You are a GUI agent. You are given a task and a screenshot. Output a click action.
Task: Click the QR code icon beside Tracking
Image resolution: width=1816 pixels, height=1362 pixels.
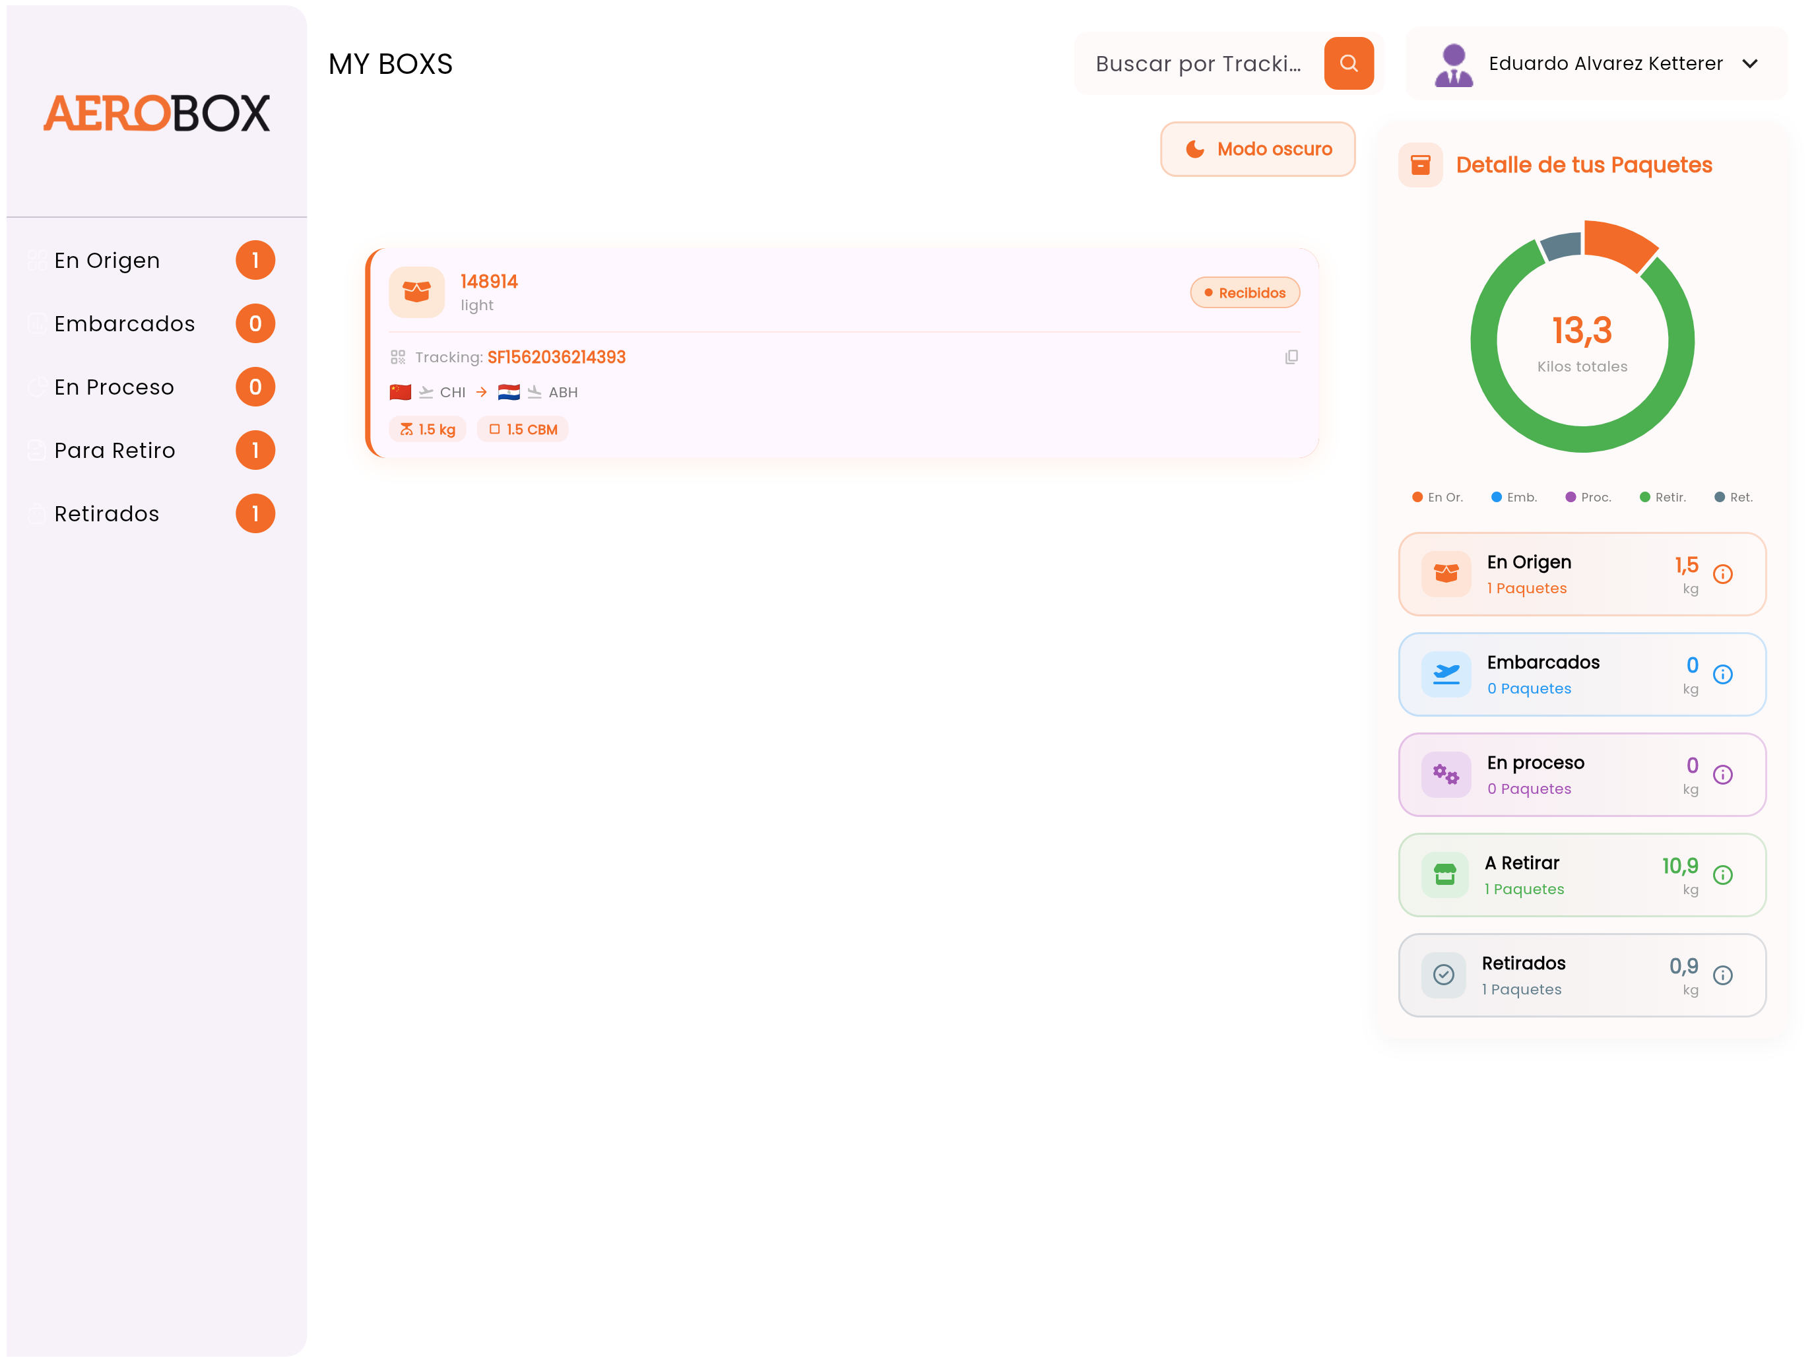(397, 357)
